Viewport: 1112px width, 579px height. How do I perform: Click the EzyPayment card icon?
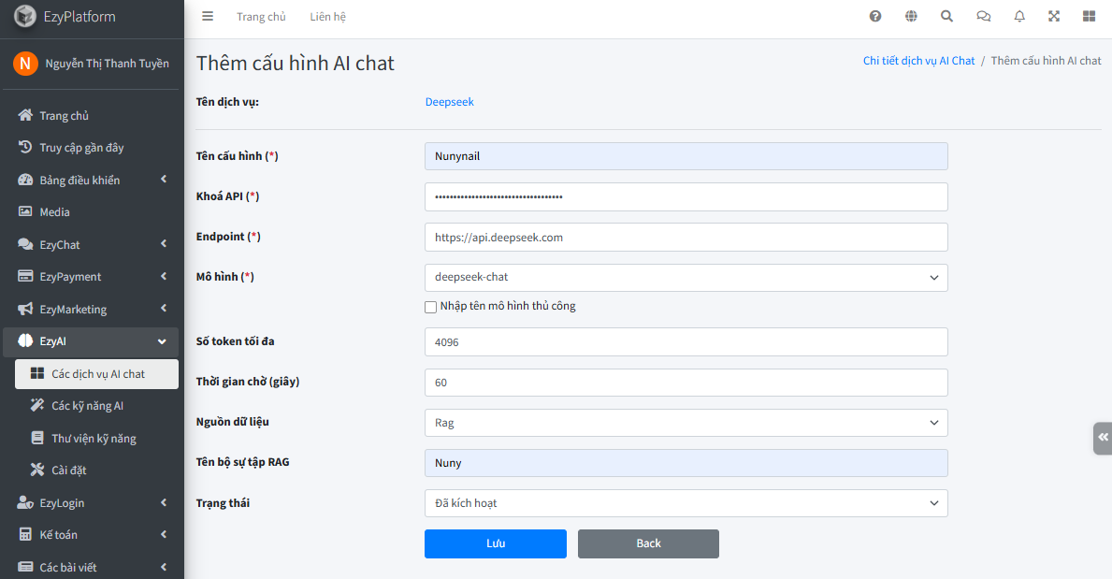[25, 276]
